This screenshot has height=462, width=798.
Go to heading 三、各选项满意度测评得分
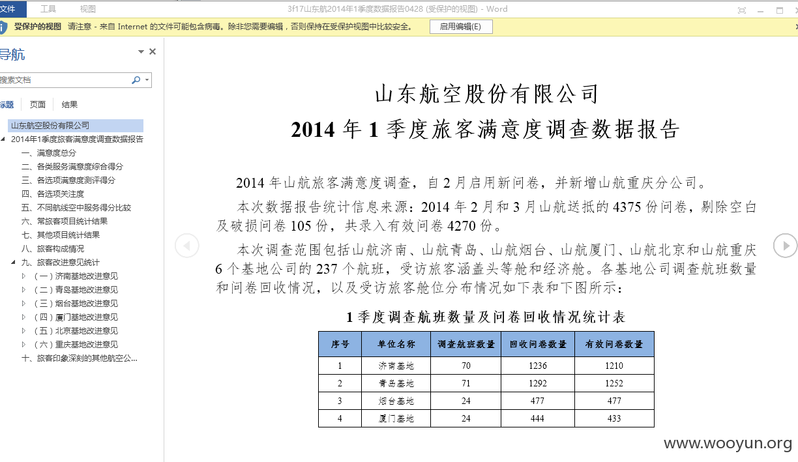pyautogui.click(x=68, y=180)
